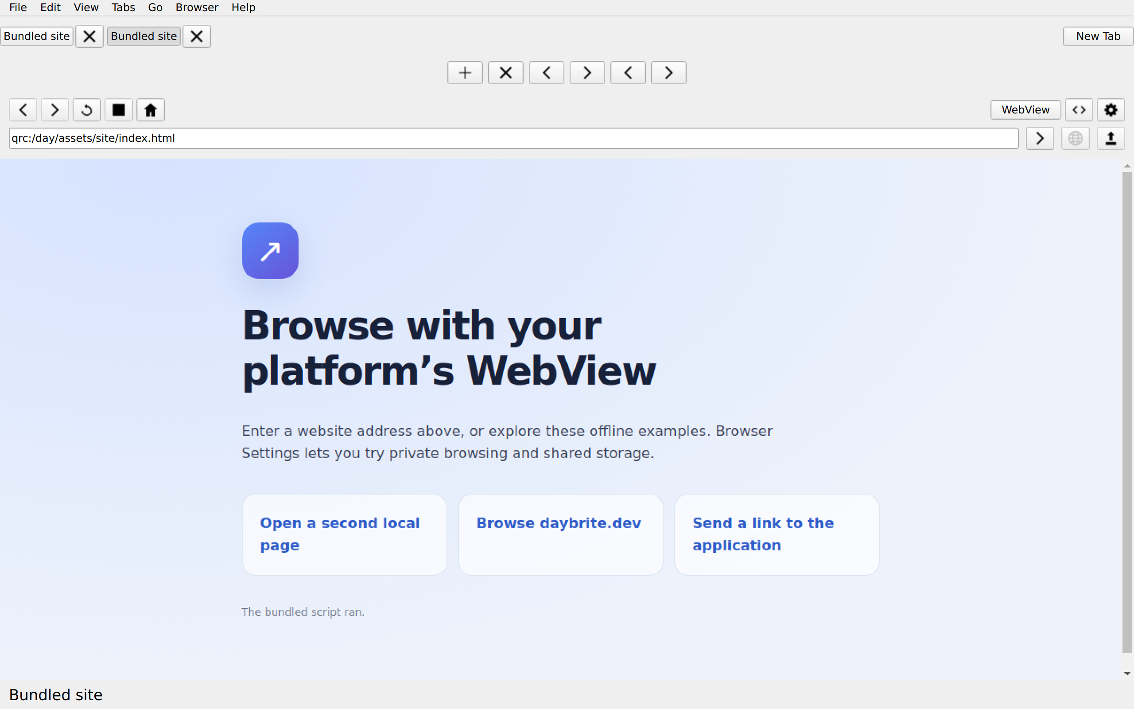
Task: Open the Go menu
Action: 155,8
